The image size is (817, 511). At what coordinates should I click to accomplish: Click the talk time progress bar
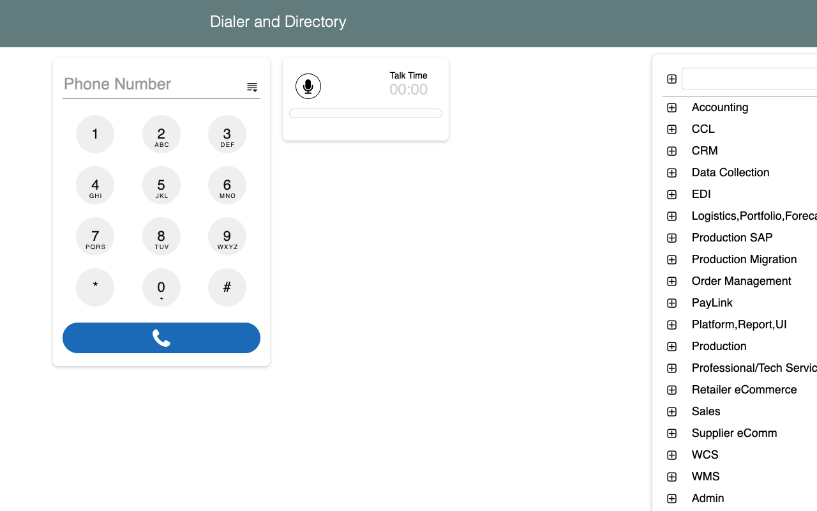pyautogui.click(x=365, y=112)
